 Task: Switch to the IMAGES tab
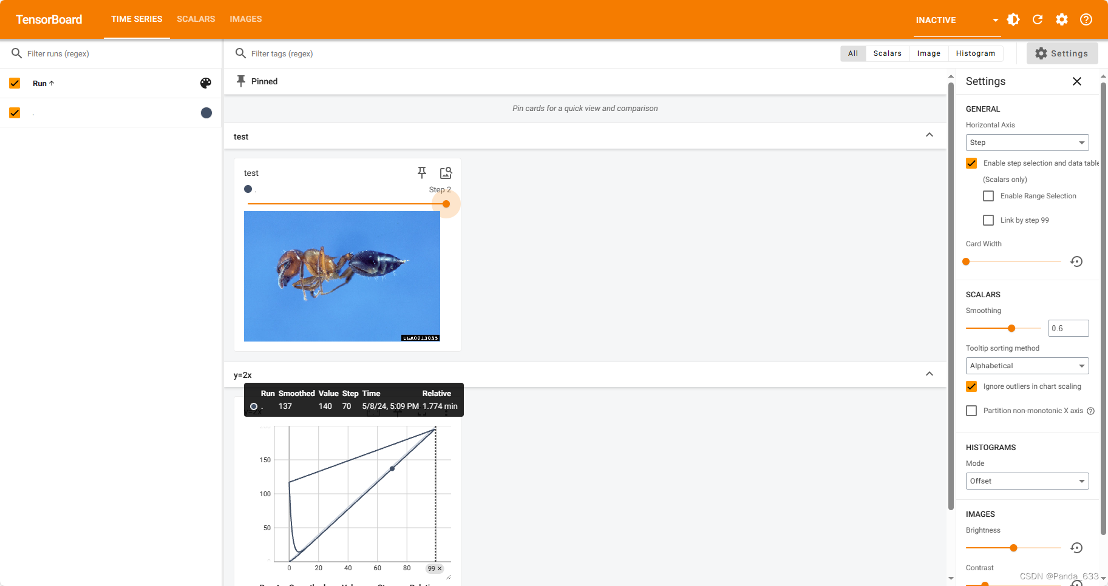tap(246, 19)
